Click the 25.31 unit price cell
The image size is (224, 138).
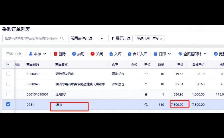[179, 84]
